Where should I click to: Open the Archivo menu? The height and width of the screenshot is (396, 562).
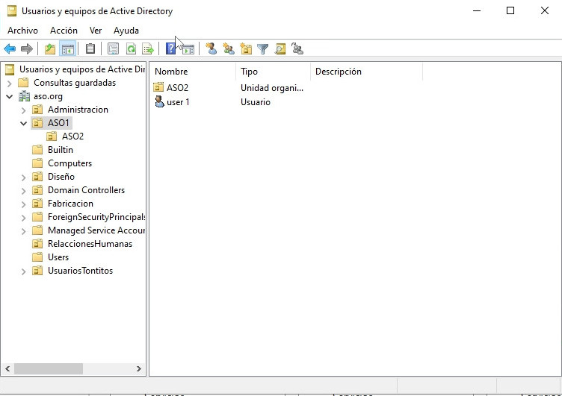pos(22,31)
